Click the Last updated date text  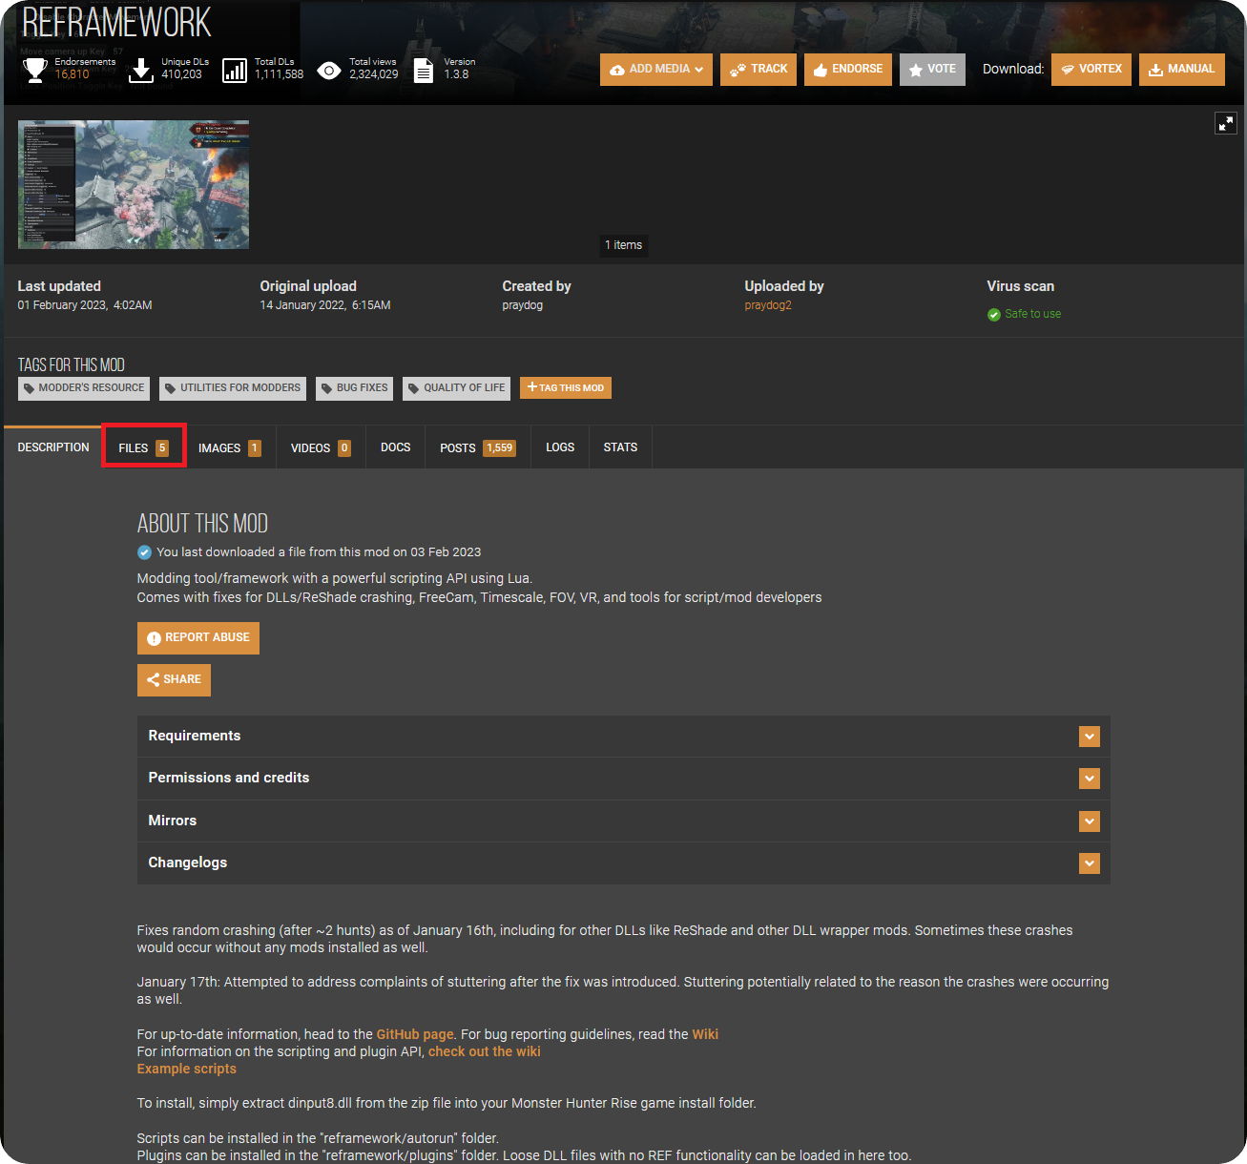[x=85, y=305]
